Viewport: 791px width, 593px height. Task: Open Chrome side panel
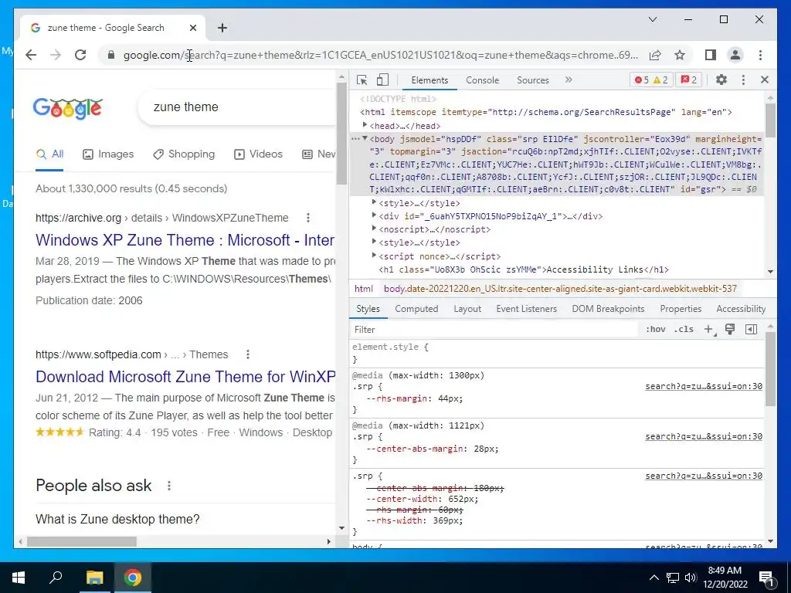tap(711, 55)
